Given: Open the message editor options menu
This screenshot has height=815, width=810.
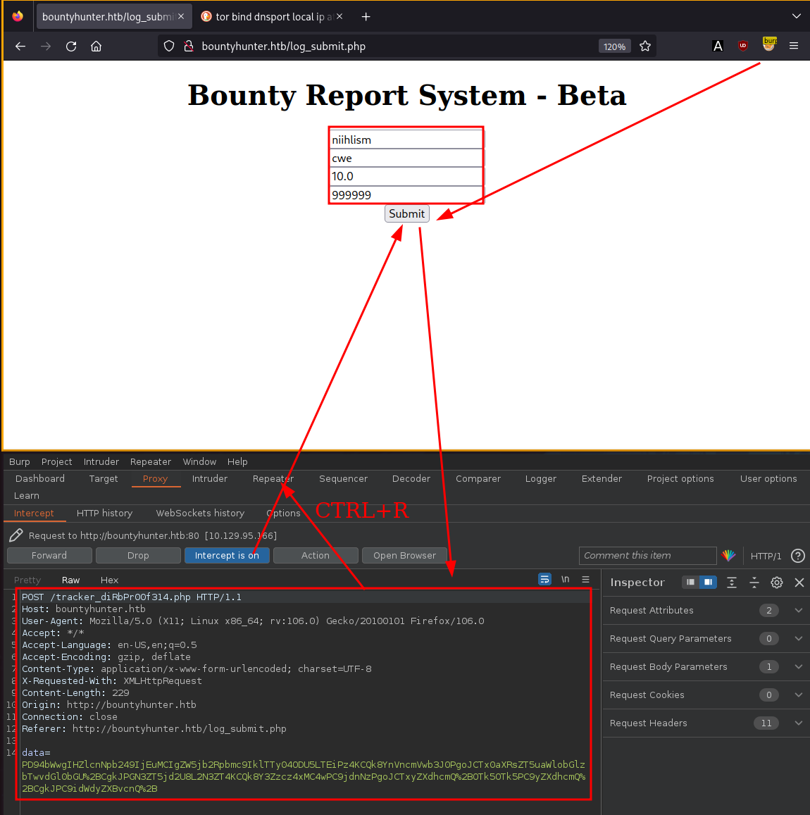Looking at the screenshot, I should pyautogui.click(x=585, y=579).
